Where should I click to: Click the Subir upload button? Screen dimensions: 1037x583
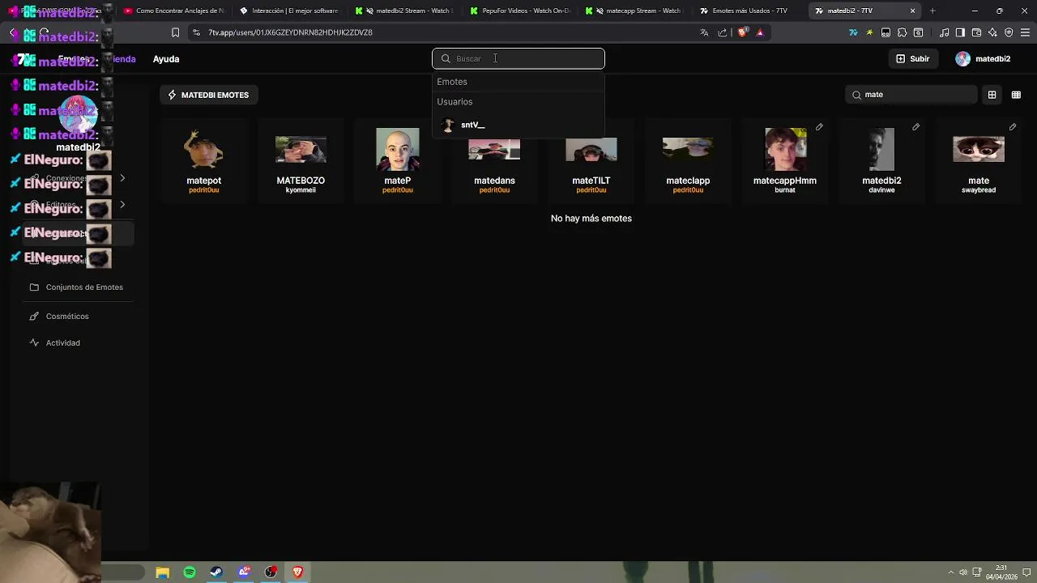point(912,59)
